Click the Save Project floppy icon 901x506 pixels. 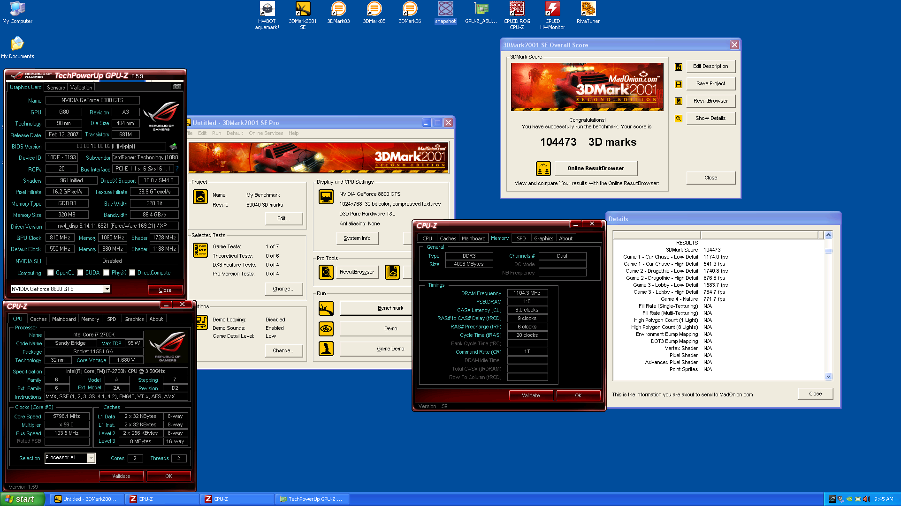679,84
